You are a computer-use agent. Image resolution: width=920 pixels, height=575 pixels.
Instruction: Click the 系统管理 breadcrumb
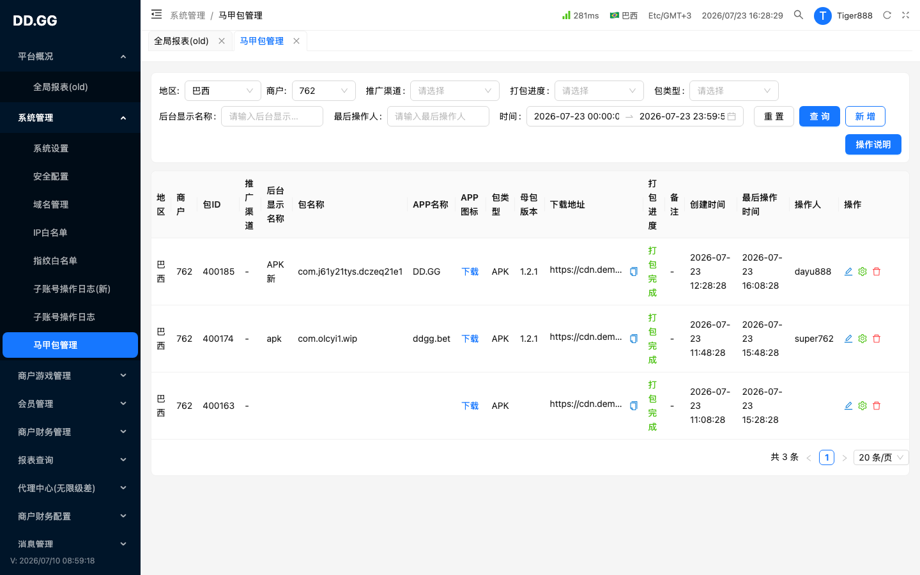click(188, 15)
